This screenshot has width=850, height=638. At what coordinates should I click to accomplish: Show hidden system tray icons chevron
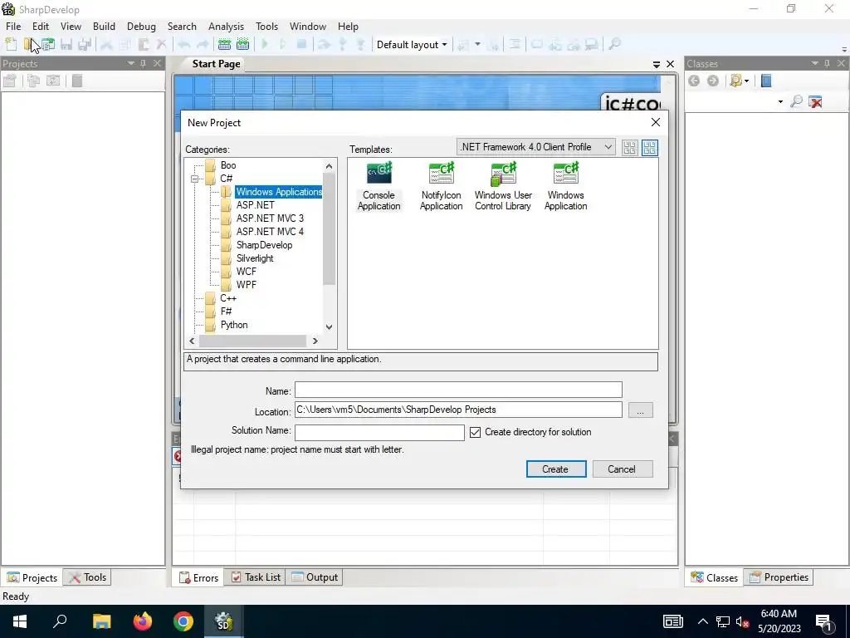pos(702,621)
